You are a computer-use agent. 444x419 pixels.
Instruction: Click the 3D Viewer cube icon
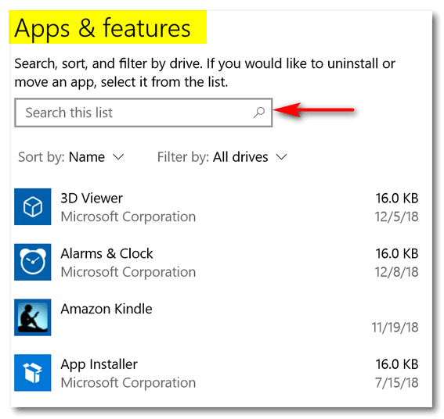point(33,206)
